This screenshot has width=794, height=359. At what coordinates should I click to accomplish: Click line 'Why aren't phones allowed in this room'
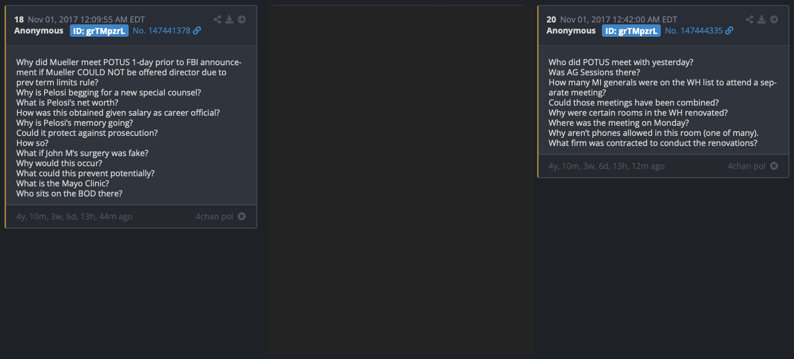653,133
